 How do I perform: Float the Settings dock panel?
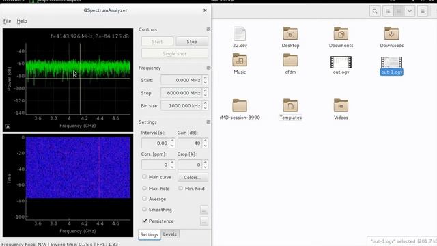(208, 122)
